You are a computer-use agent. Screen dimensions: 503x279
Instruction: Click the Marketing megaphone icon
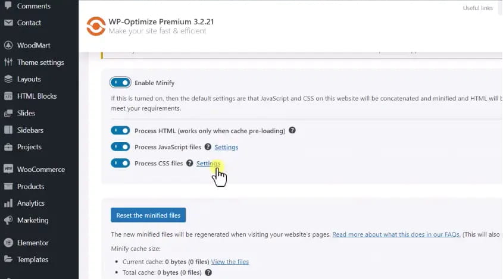coord(8,220)
